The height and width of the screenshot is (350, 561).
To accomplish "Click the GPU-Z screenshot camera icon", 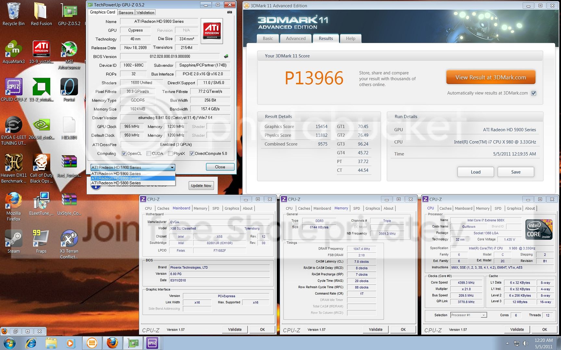I will [x=230, y=12].
